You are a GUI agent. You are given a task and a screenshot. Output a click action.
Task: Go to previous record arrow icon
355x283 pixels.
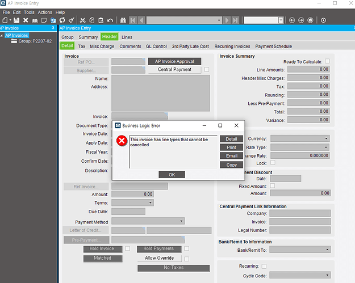click(141, 20)
